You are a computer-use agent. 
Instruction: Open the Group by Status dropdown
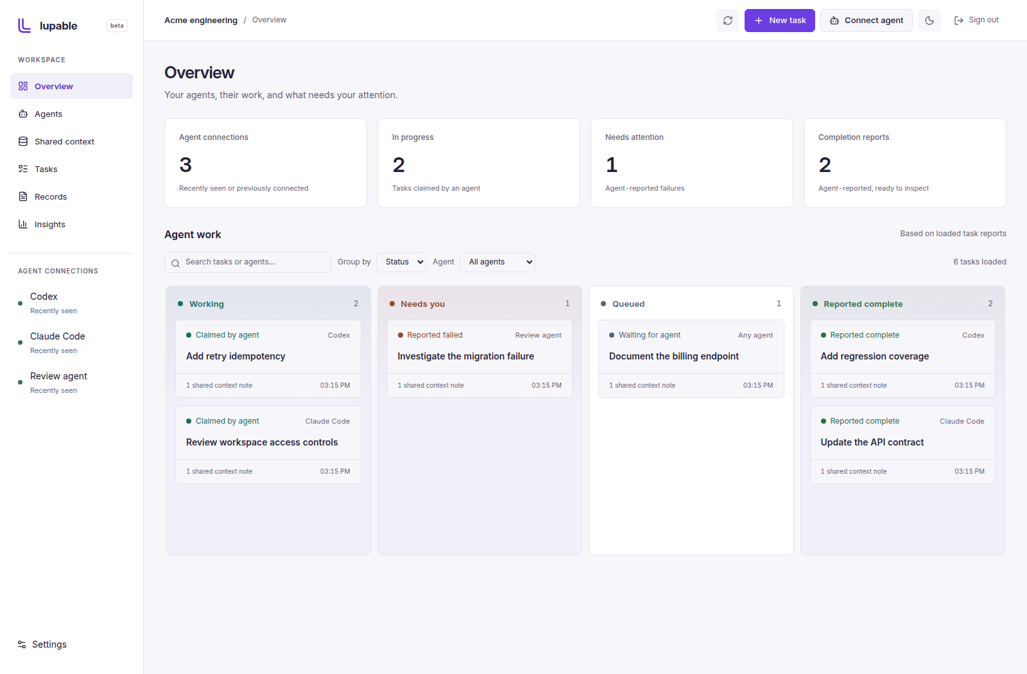click(401, 262)
